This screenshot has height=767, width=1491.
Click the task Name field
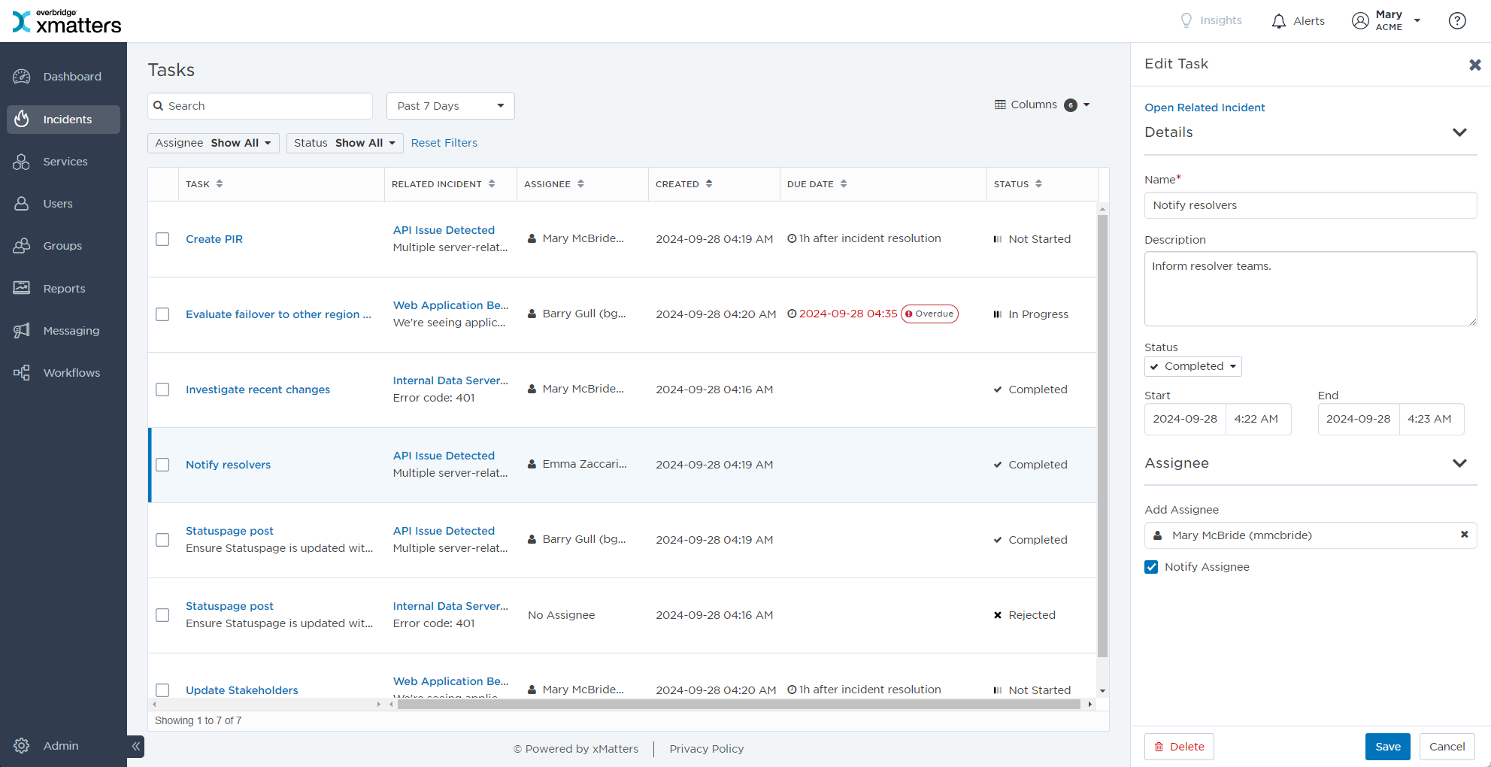pos(1311,205)
